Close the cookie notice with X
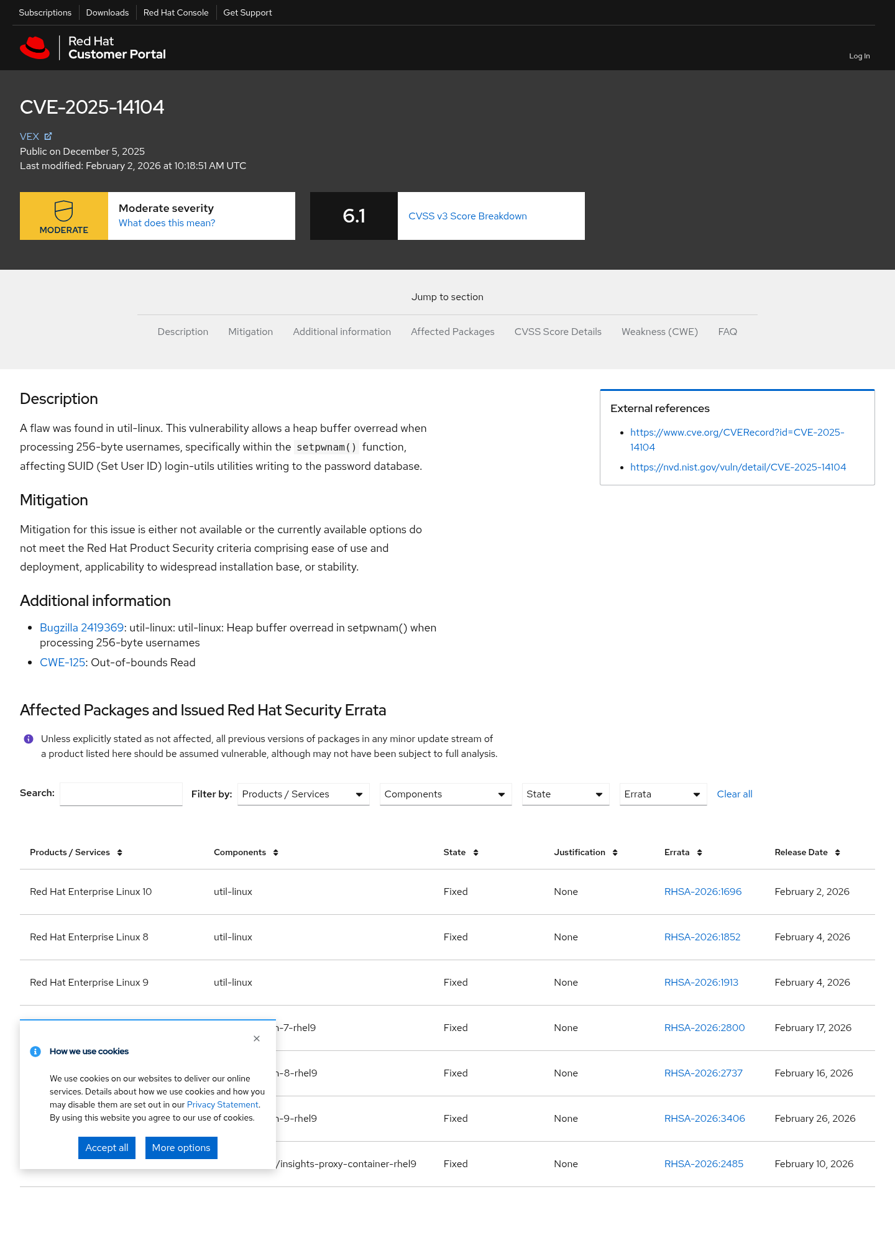 [x=257, y=1039]
